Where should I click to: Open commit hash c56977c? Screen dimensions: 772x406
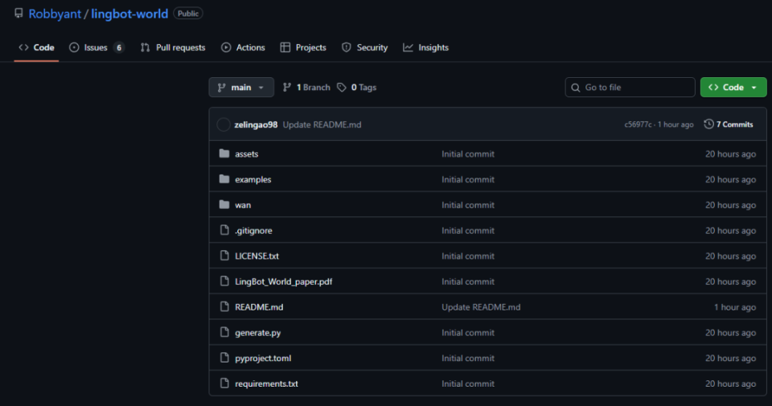(638, 125)
